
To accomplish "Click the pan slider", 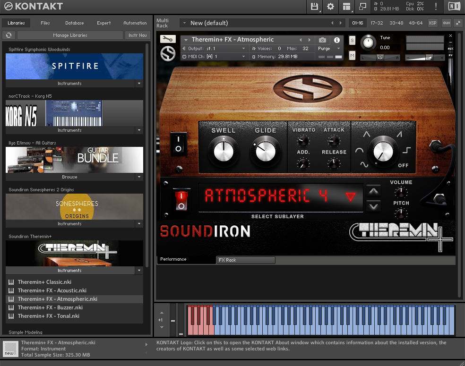I will 380,58.
